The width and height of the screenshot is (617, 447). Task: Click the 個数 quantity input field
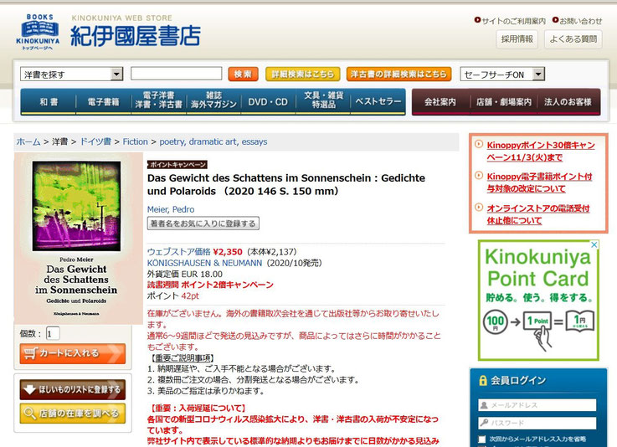tap(53, 334)
